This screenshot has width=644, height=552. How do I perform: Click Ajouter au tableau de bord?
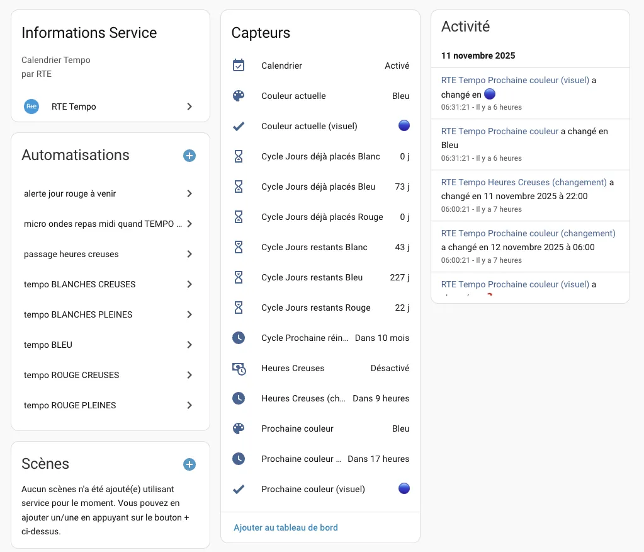click(x=285, y=528)
